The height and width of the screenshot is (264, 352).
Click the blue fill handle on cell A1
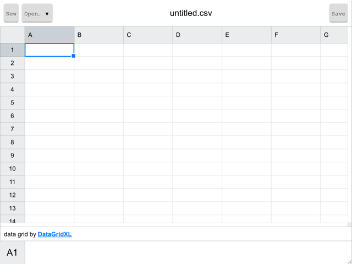(73, 56)
